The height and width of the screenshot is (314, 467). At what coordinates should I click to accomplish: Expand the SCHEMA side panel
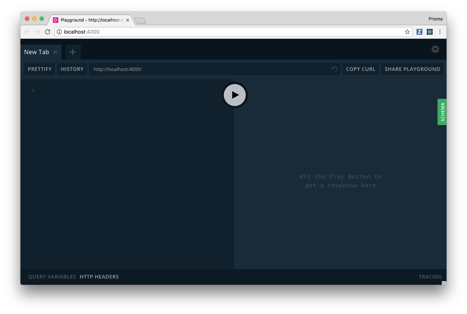click(x=442, y=112)
